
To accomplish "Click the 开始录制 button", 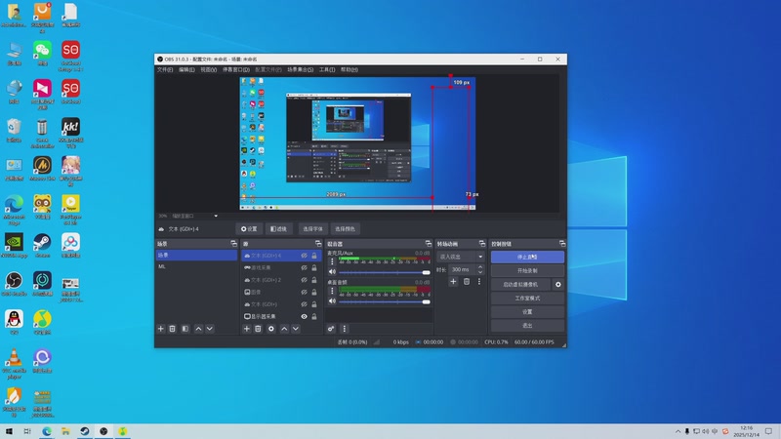I will coord(527,270).
